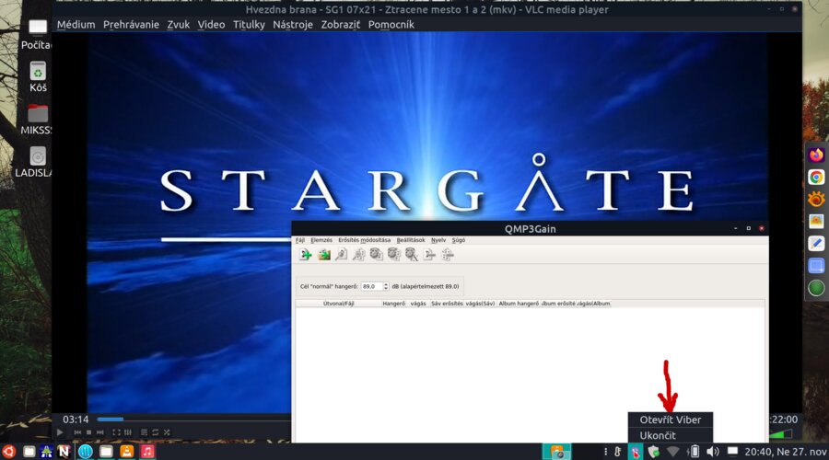Click the Útvonal/Fájl column header
This screenshot has width=829, height=460.
pyautogui.click(x=338, y=303)
